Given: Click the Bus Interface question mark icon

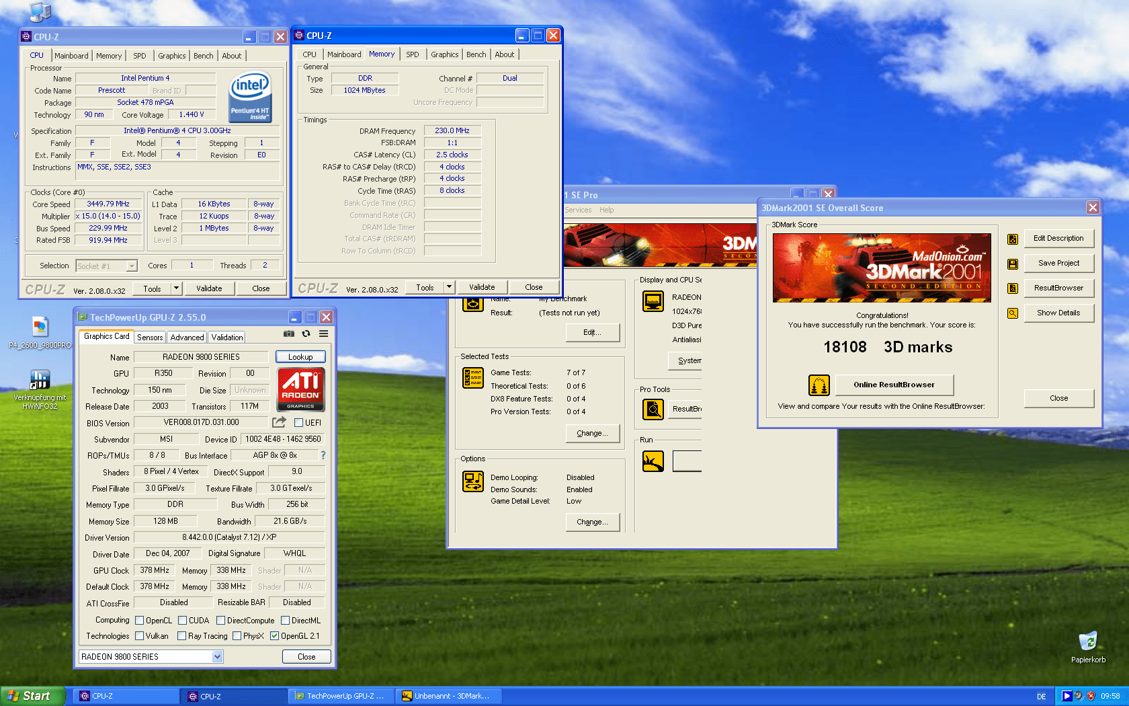Looking at the screenshot, I should pos(323,455).
